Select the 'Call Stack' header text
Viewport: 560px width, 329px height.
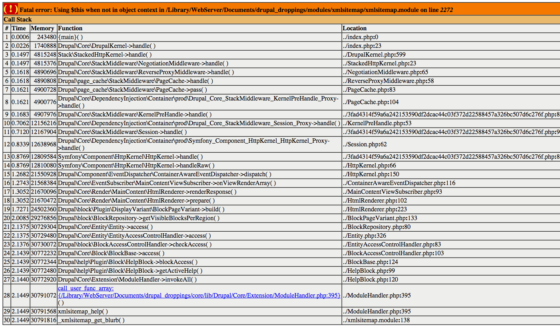pos(18,20)
